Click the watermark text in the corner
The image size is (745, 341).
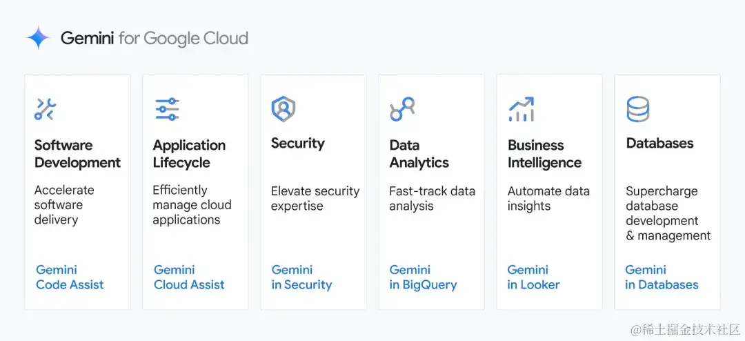pyautogui.click(x=685, y=329)
